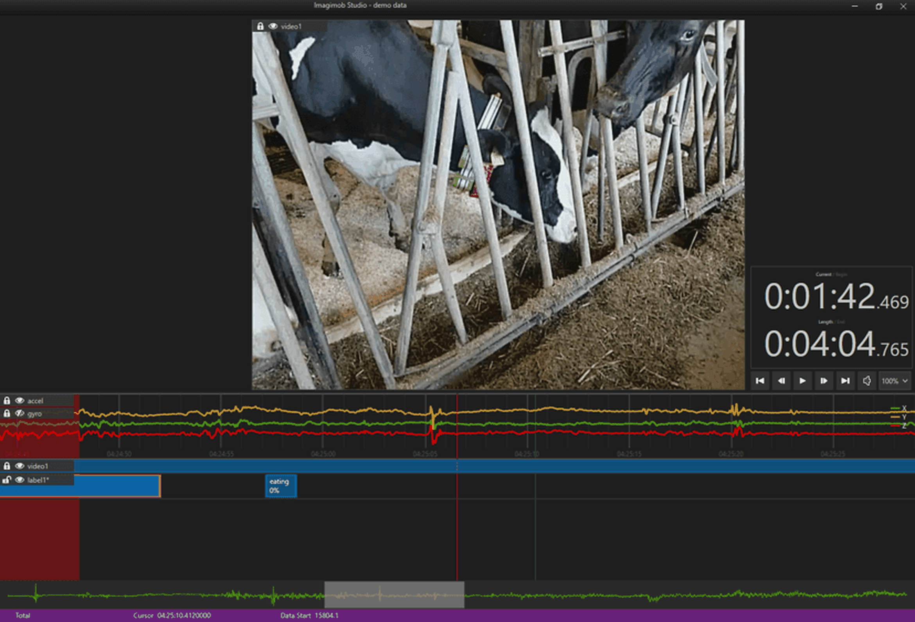Lock the video1 timeline track
The width and height of the screenshot is (915, 622).
(x=7, y=466)
